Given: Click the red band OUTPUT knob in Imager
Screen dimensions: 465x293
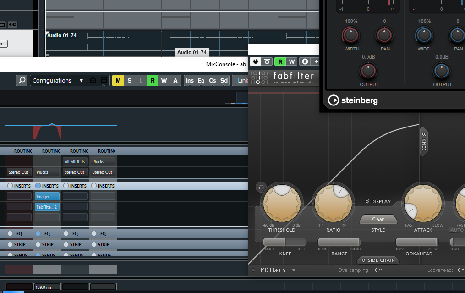Looking at the screenshot, I should [x=368, y=71].
